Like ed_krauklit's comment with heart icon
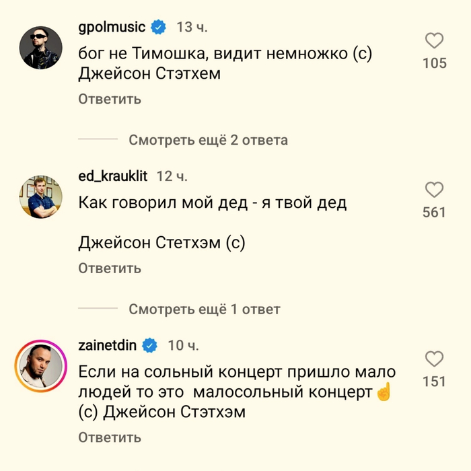 (x=435, y=189)
